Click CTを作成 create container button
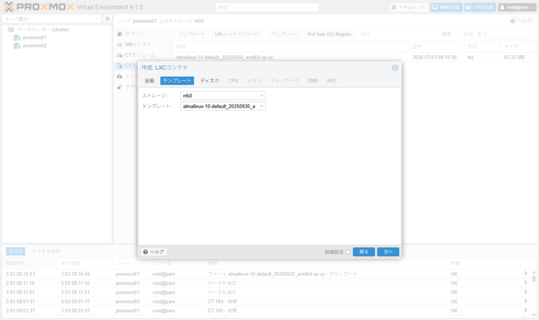 pos(480,7)
